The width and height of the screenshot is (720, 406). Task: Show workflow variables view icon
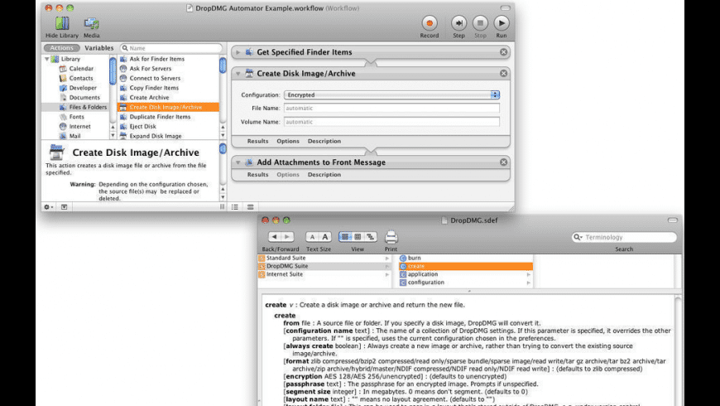tap(250, 207)
